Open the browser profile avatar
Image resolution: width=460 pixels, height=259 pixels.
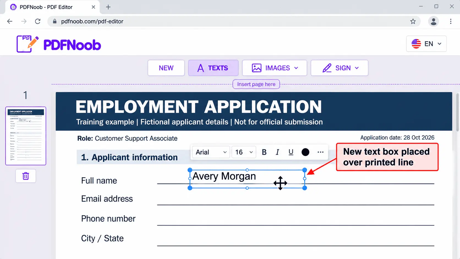coord(434,21)
